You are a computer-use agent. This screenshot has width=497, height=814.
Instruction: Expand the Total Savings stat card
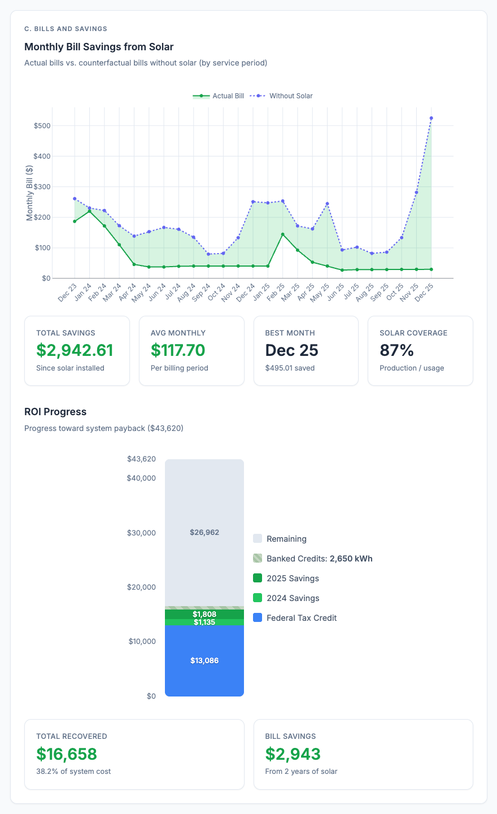click(77, 350)
